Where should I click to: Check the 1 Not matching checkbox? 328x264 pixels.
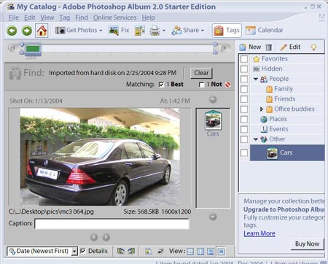coord(201,85)
